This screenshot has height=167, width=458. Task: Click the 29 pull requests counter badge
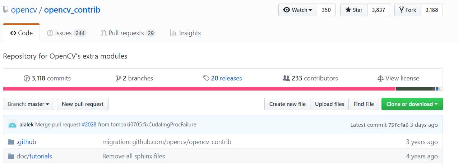pos(151,33)
